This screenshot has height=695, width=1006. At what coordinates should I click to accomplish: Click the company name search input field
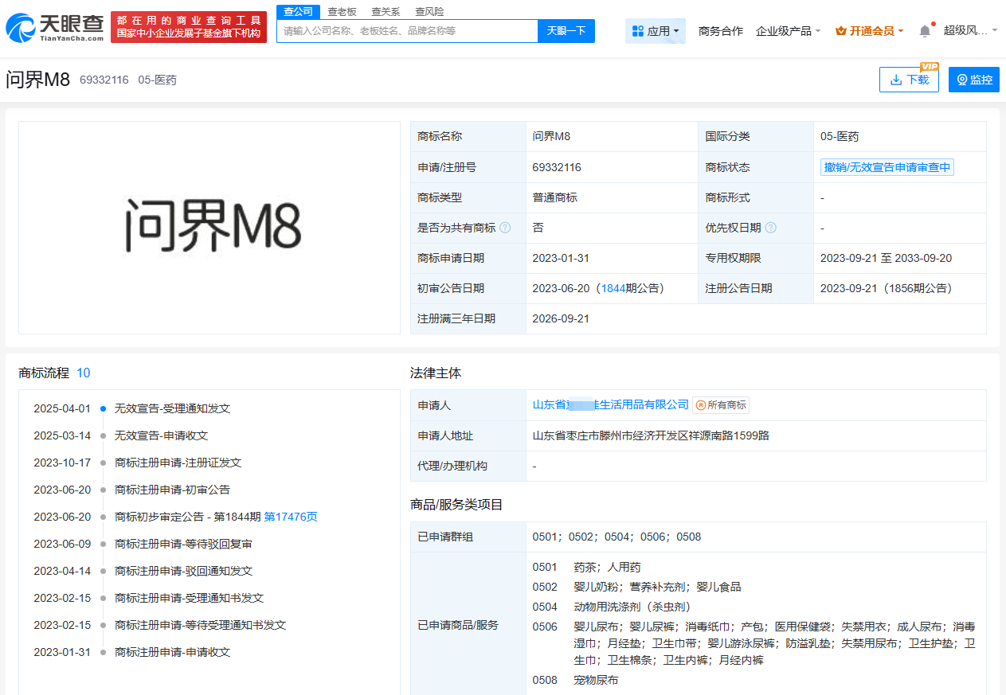(407, 31)
